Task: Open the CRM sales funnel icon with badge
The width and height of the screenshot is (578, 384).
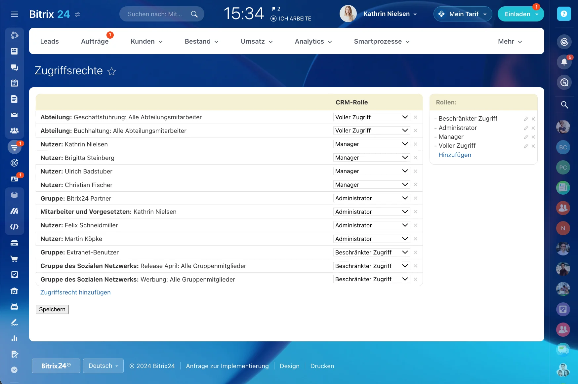Action: point(15,147)
